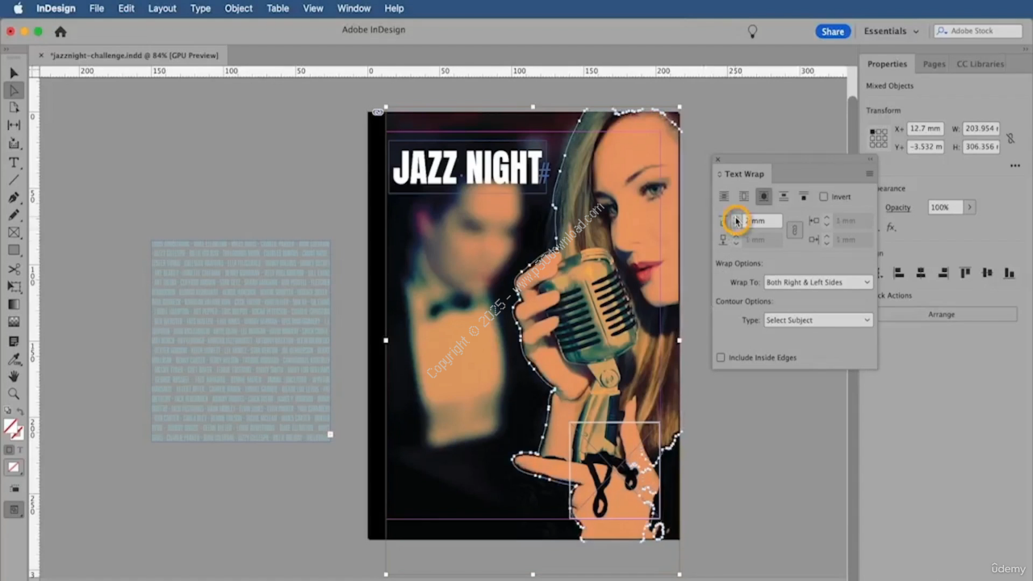Enable the Invert checkbox
Viewport: 1033px width, 581px height.
823,197
